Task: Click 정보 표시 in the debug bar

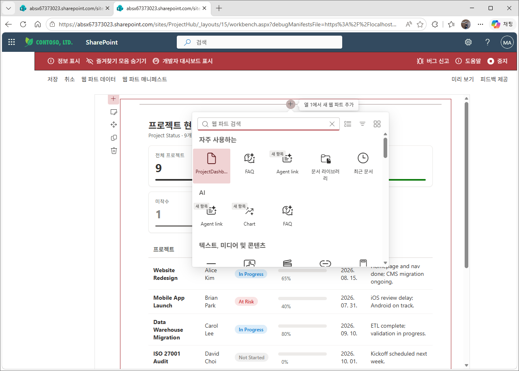Action: tap(64, 61)
